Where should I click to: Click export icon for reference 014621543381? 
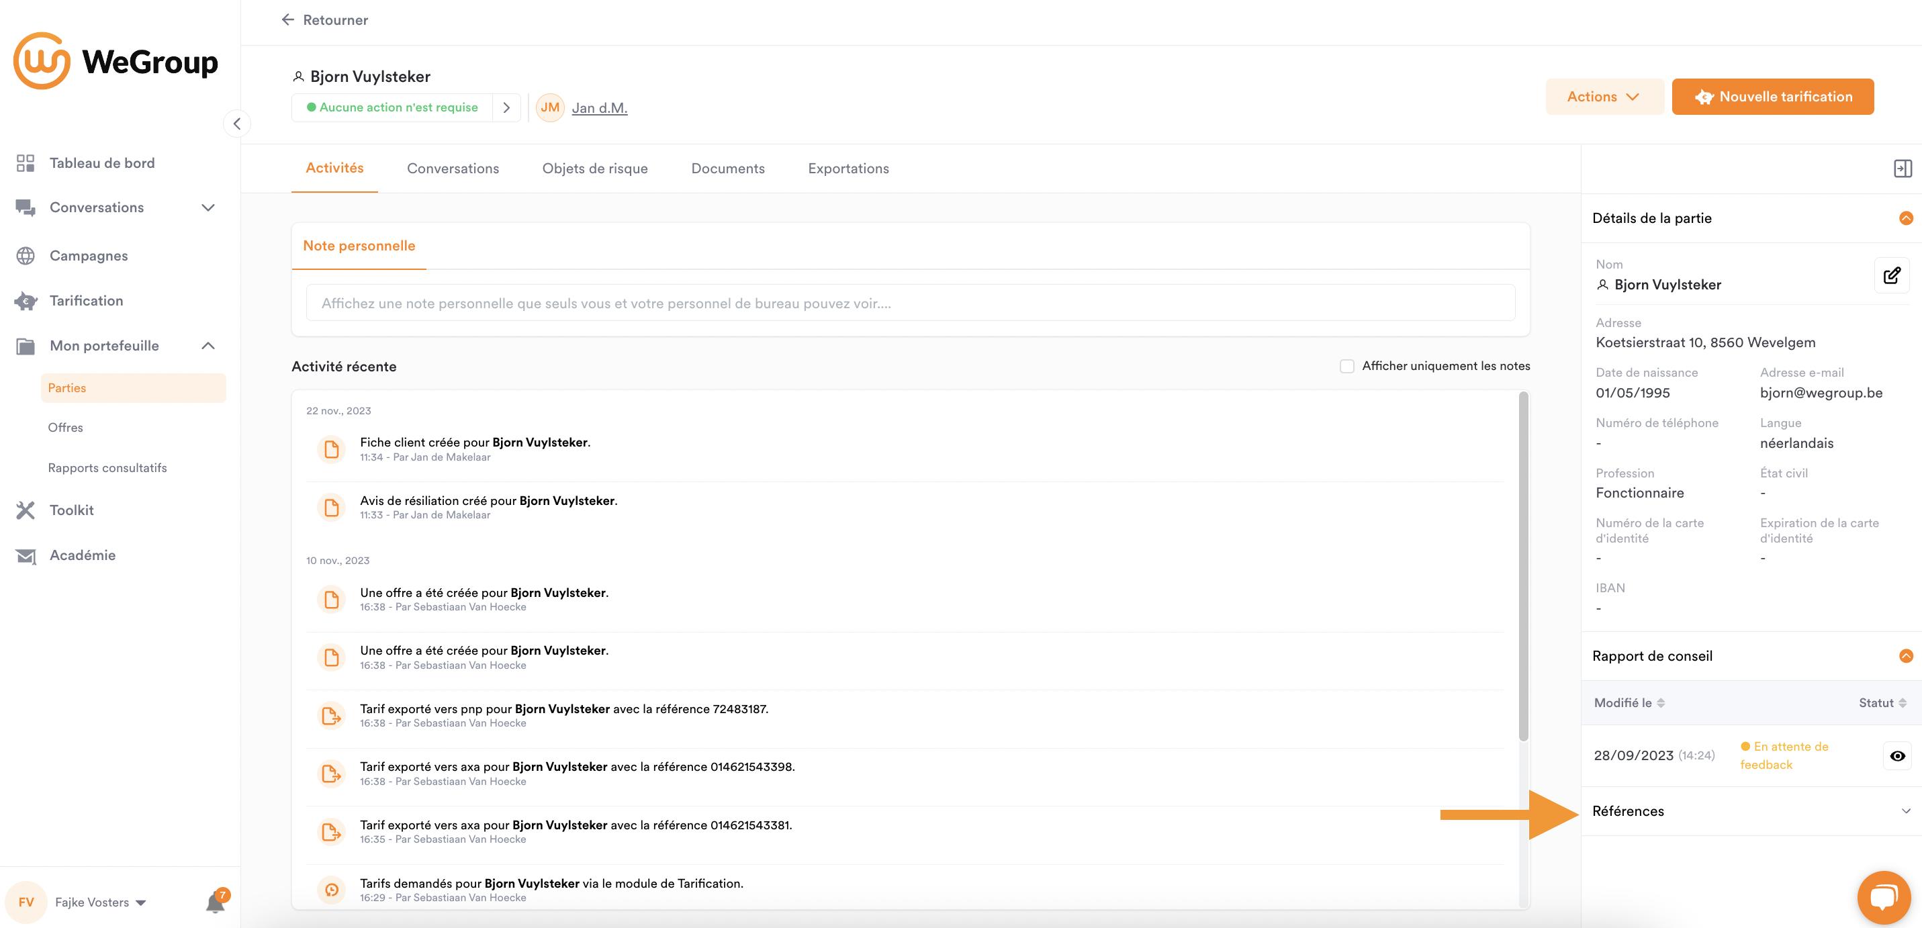(x=331, y=832)
